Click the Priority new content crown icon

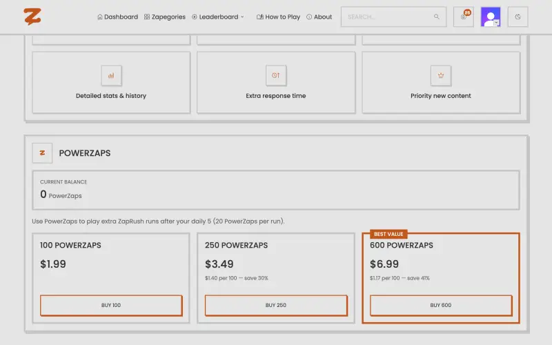click(x=441, y=75)
